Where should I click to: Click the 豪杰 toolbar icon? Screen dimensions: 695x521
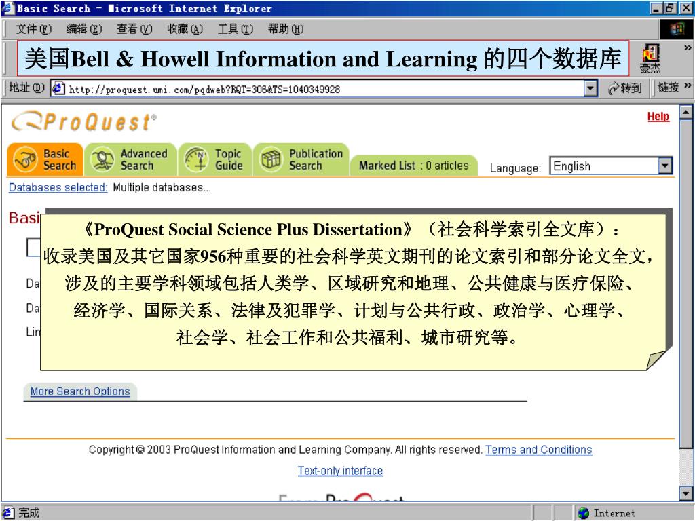click(650, 58)
